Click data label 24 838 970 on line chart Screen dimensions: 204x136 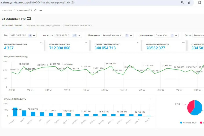(x=111, y=64)
